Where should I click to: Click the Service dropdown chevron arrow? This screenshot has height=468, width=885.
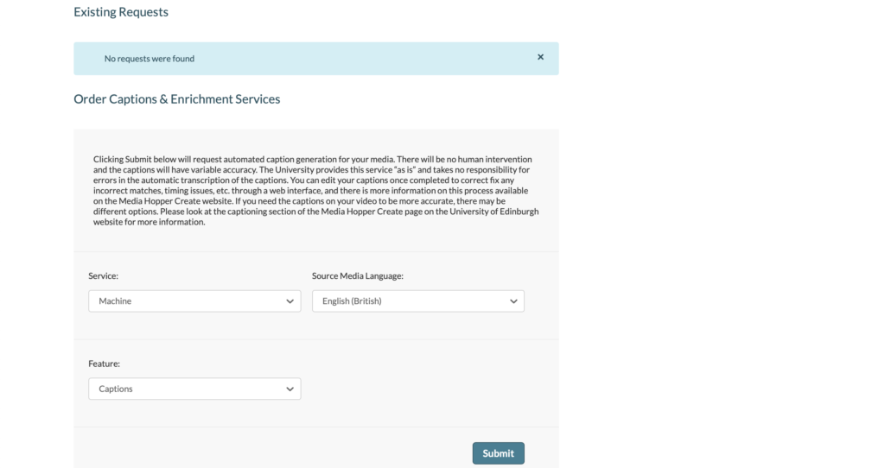290,301
